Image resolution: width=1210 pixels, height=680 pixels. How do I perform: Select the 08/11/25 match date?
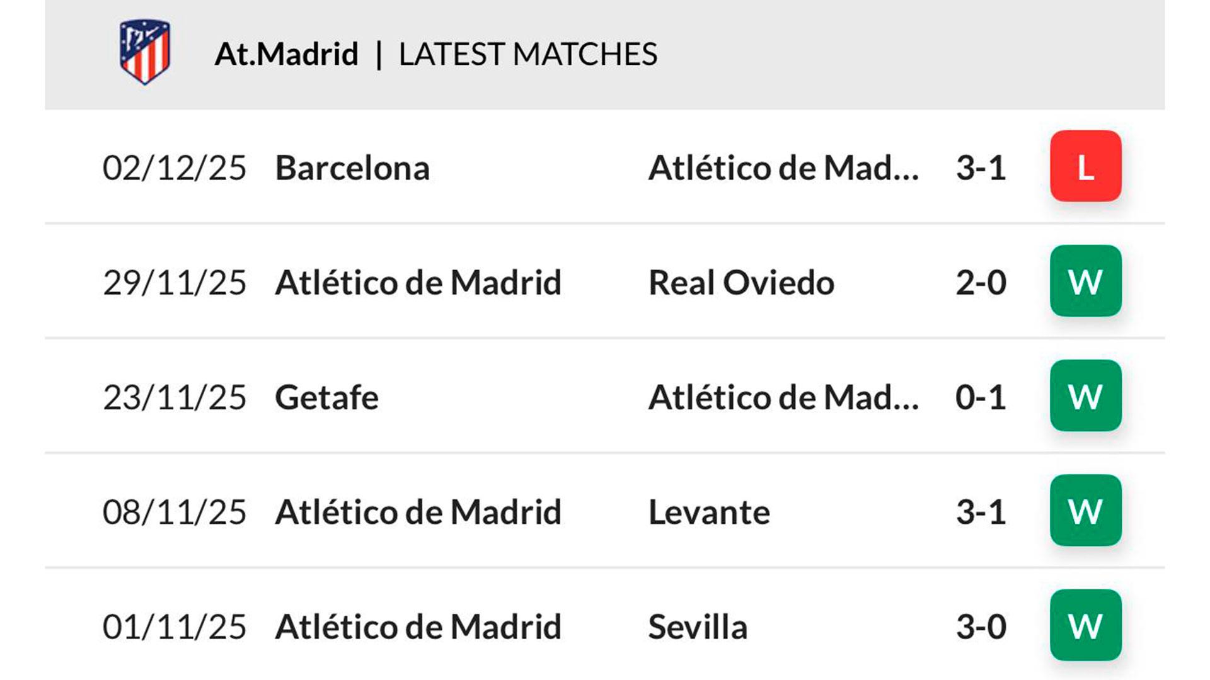tap(175, 512)
